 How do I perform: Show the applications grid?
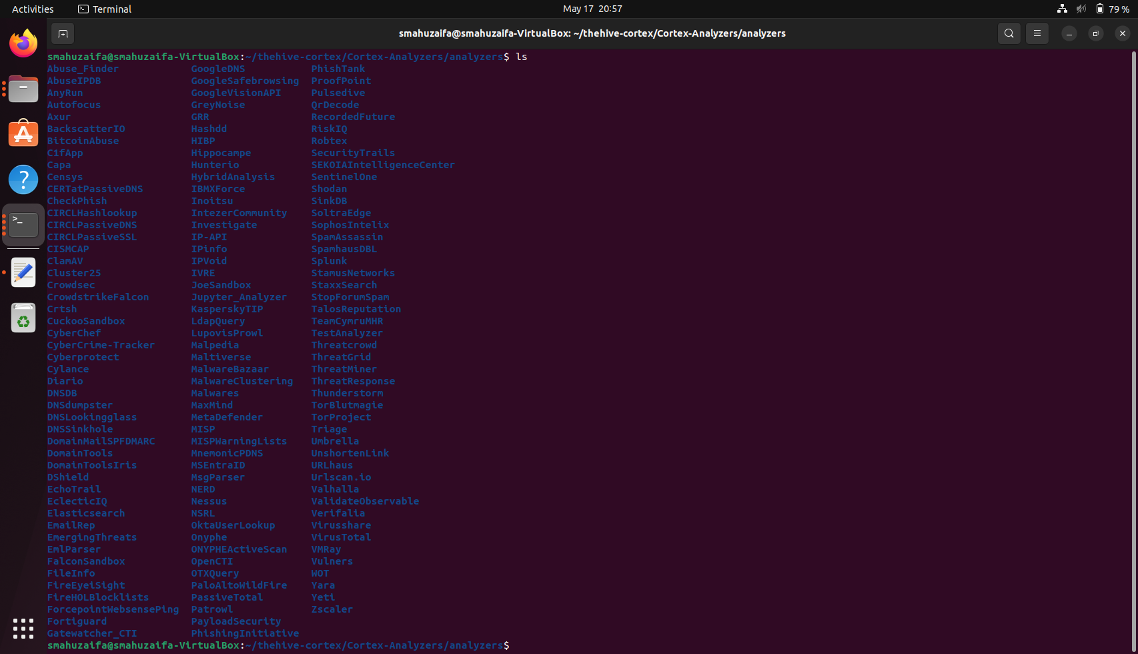click(x=23, y=628)
